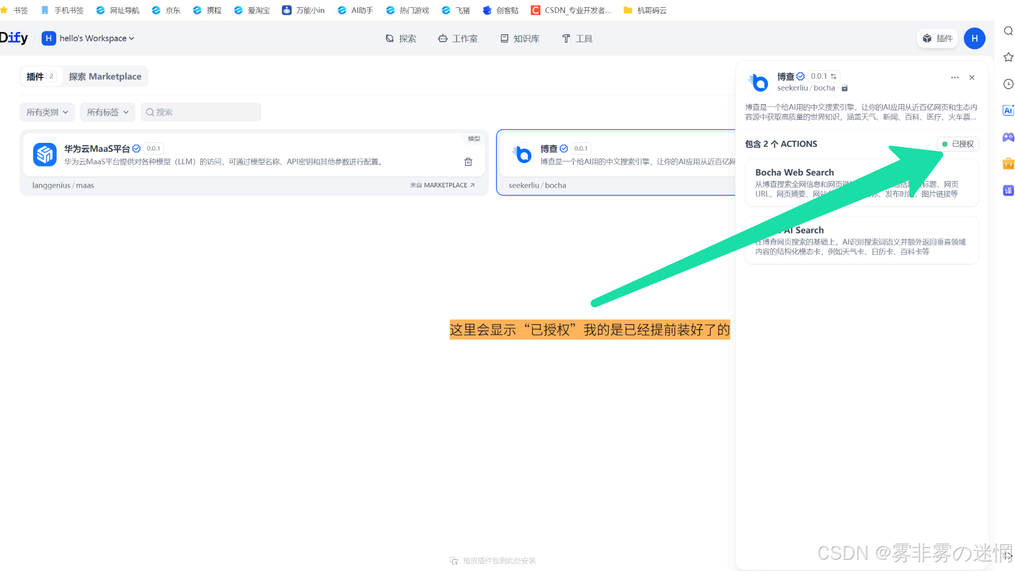This screenshot has width=1015, height=571.
Task: Open the 创客贴 bookmark
Action: click(500, 10)
